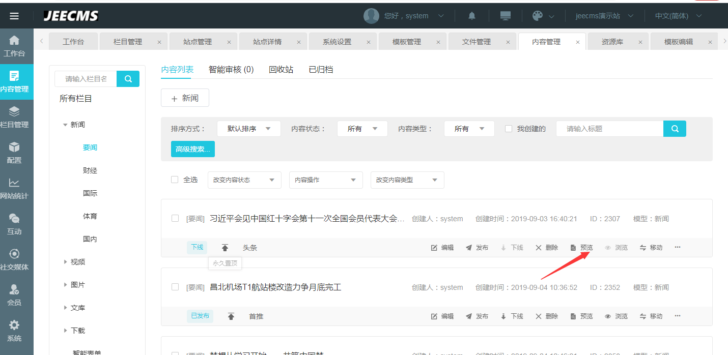Click the 请输入标题 search field
The image size is (728, 355).
click(610, 129)
